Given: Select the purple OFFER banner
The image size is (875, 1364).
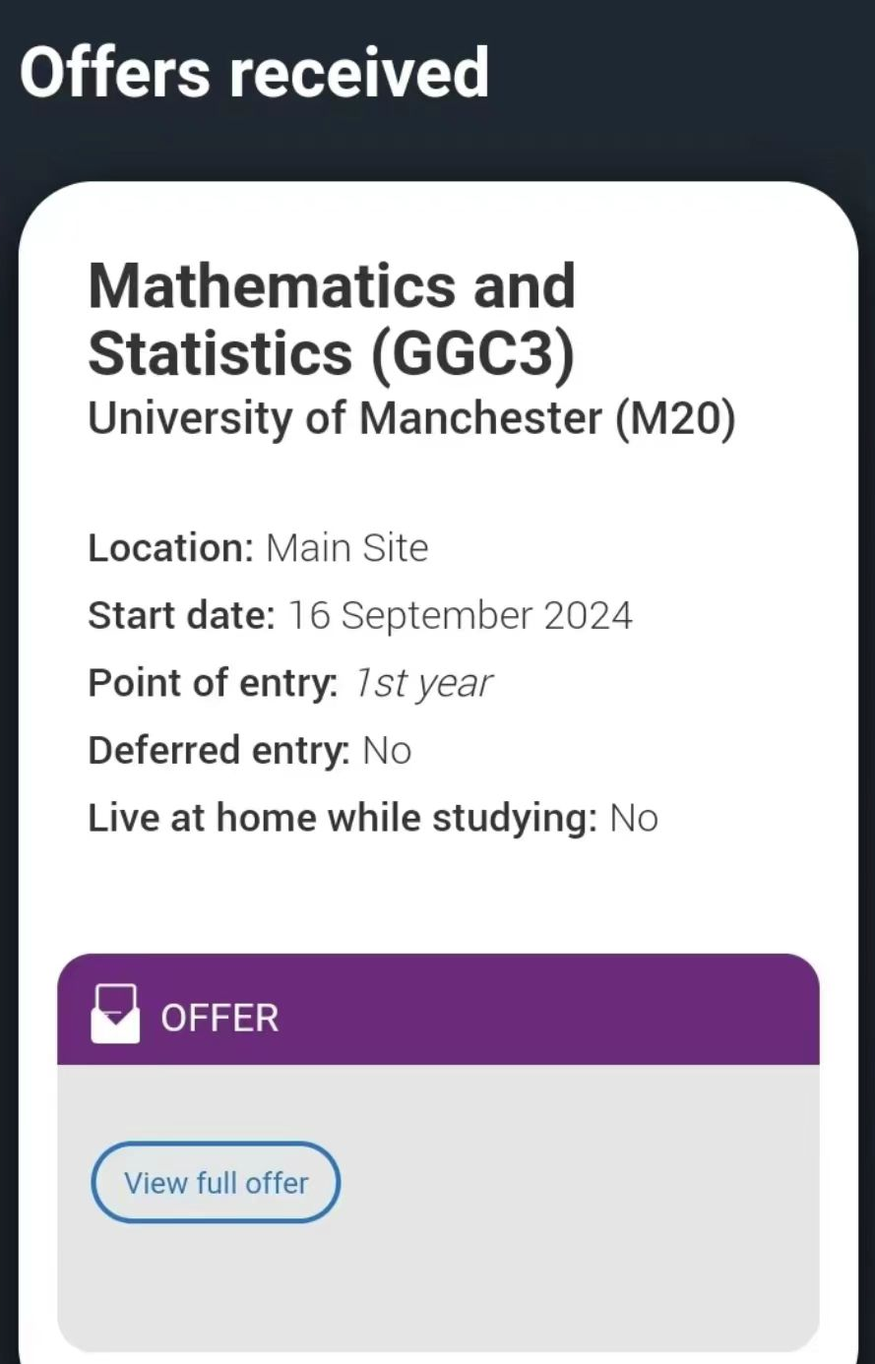Looking at the screenshot, I should pyautogui.click(x=438, y=1009).
